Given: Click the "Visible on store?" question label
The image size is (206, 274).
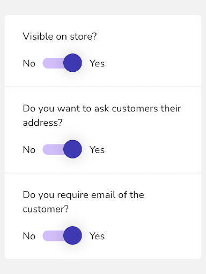Looking at the screenshot, I should 60,36.
